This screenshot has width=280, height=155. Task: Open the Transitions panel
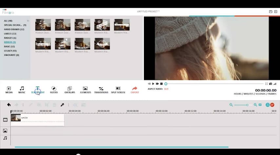click(x=101, y=90)
